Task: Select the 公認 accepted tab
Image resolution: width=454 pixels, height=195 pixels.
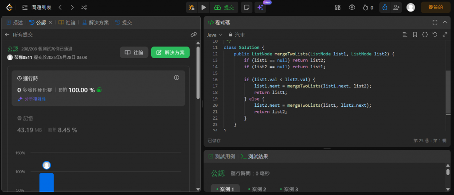Action: (x=38, y=23)
